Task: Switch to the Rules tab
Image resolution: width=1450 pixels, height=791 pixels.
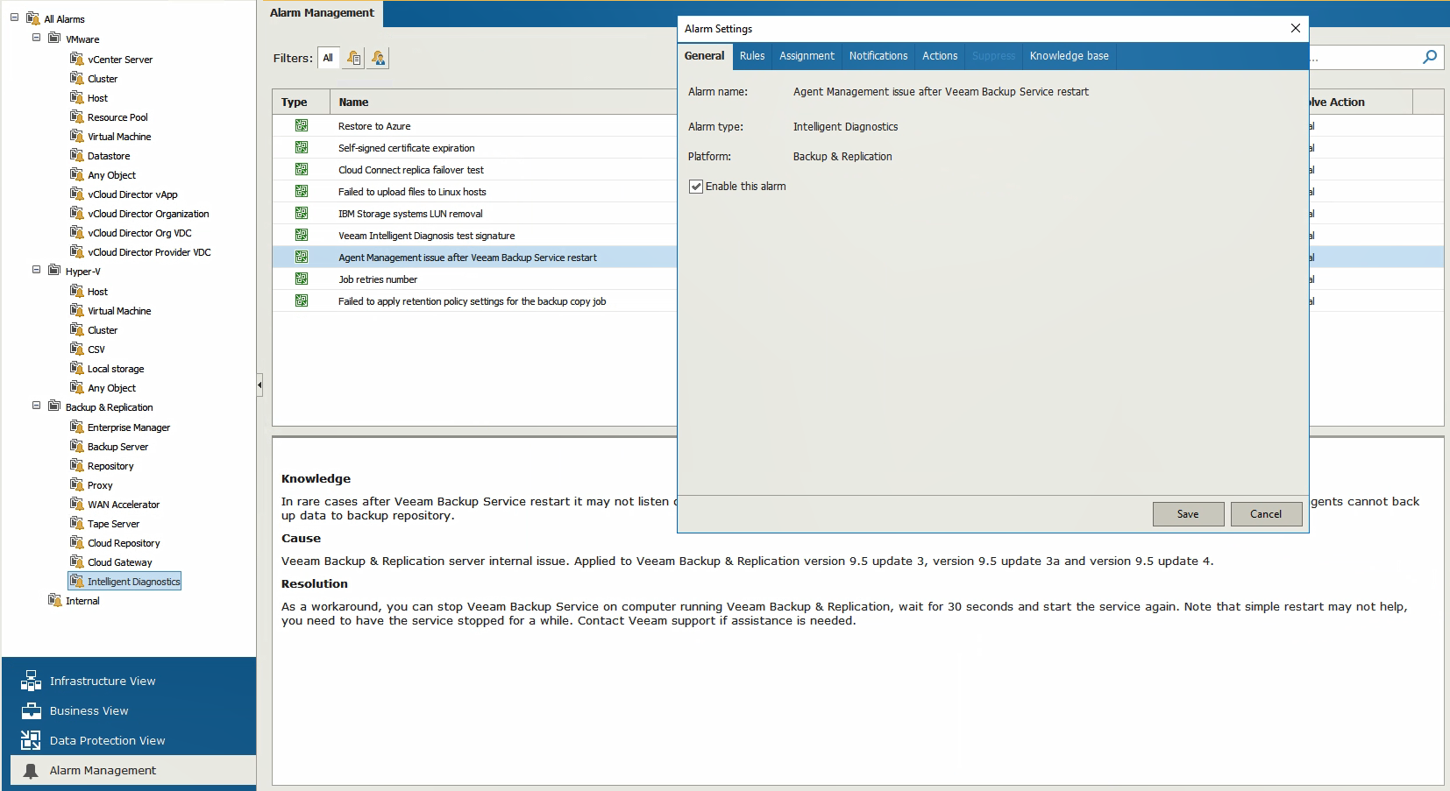Action: point(751,56)
